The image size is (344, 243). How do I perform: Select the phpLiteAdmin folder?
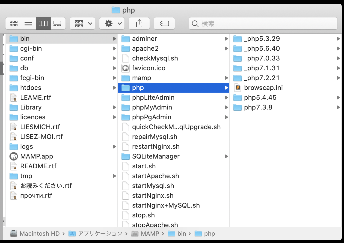click(174, 98)
